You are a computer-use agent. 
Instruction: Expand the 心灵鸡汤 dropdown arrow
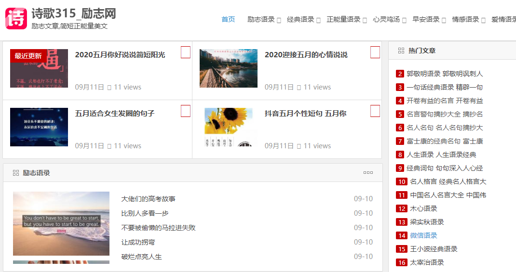404,20
